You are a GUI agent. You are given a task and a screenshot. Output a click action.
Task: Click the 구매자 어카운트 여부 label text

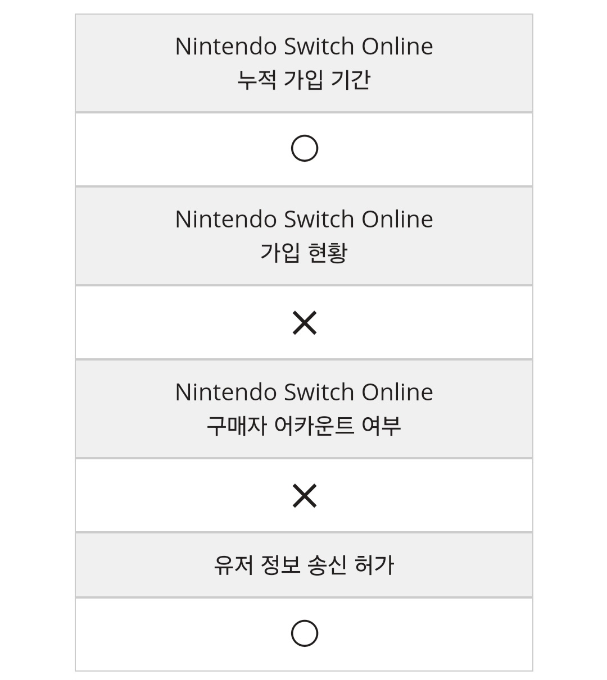(x=303, y=426)
